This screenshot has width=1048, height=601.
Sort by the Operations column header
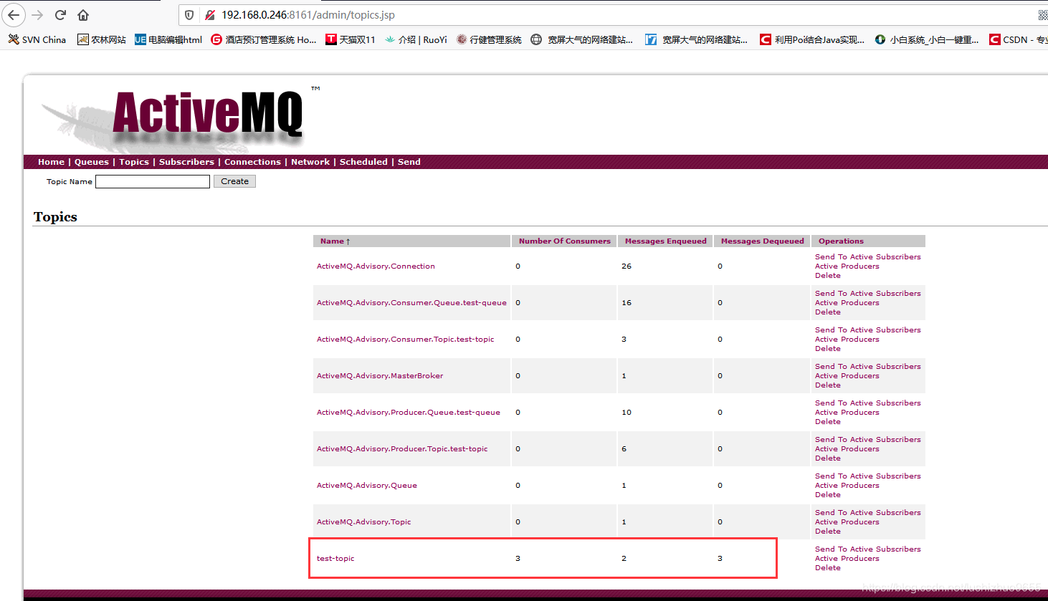tap(841, 241)
